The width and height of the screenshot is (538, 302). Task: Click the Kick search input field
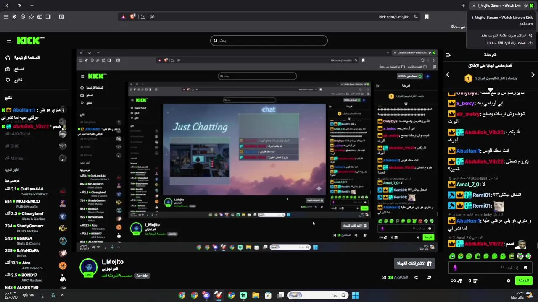pos(269,40)
